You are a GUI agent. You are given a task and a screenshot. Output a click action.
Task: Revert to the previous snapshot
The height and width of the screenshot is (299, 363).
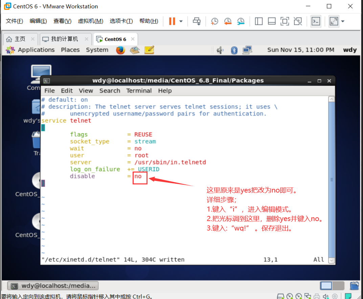click(228, 21)
